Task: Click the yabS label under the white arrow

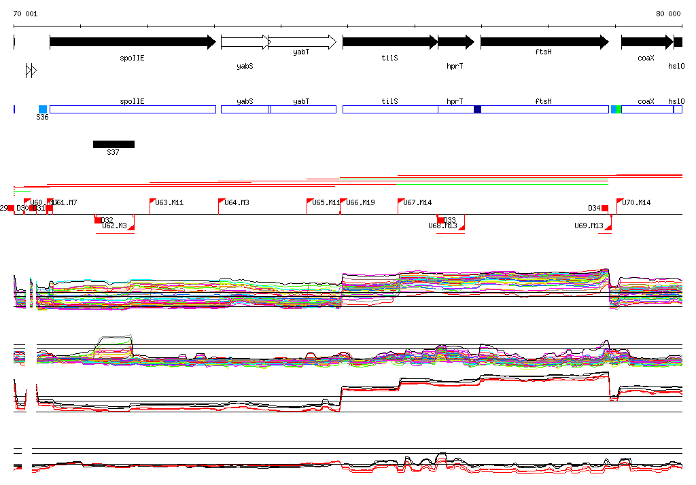Action: (245, 66)
